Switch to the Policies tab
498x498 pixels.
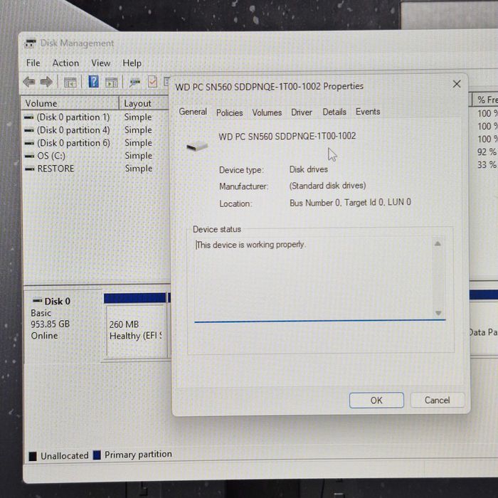229,112
